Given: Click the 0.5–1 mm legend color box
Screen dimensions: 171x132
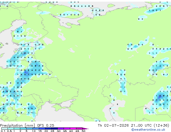Looking at the screenshot, I should [11, 128].
